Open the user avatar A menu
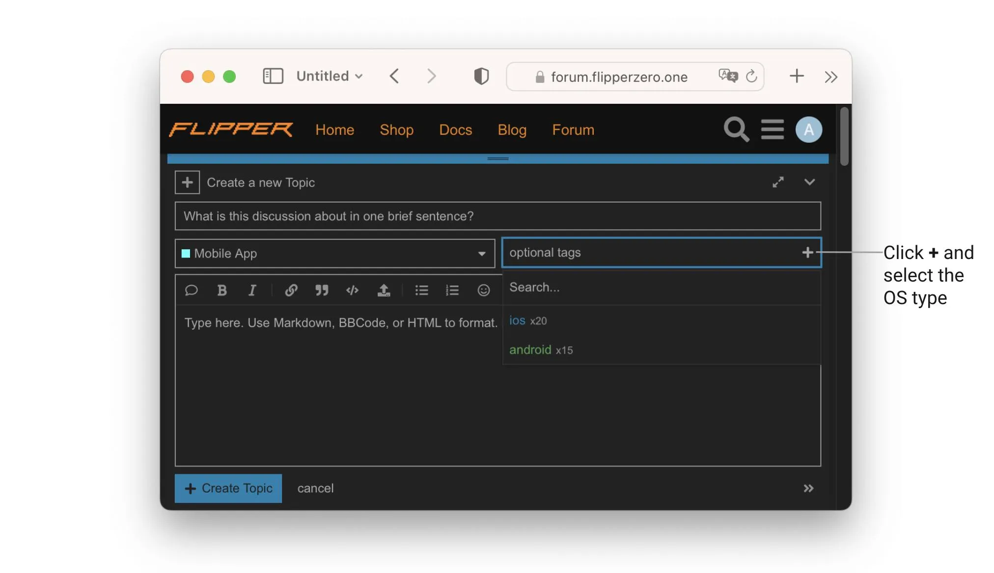The width and height of the screenshot is (994, 573). tap(809, 130)
